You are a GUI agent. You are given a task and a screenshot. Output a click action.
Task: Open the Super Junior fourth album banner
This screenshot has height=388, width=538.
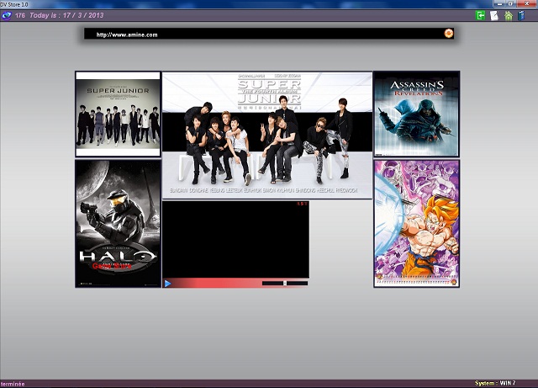[x=267, y=135]
